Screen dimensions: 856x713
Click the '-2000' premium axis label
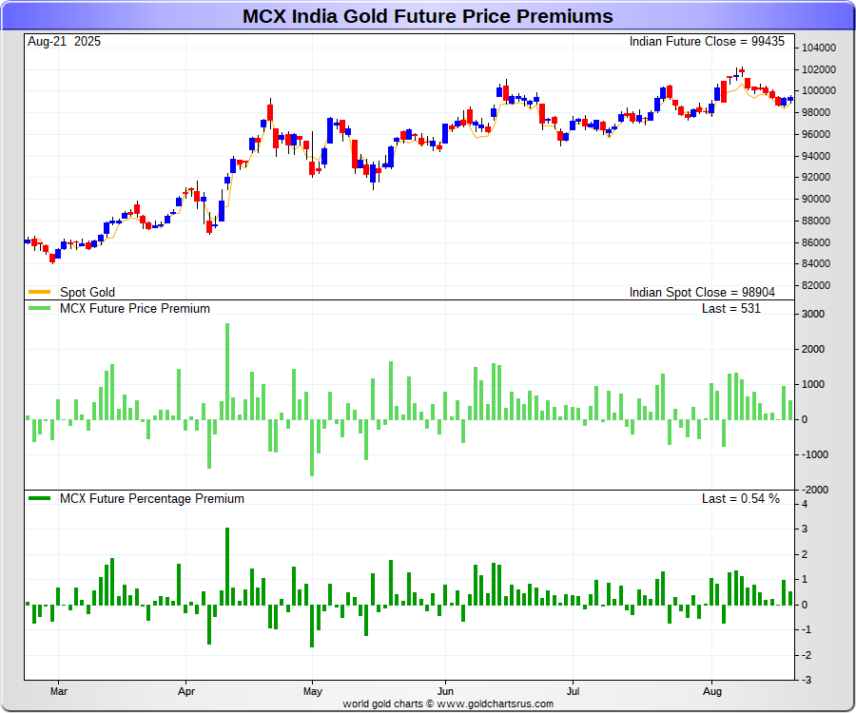coord(814,490)
